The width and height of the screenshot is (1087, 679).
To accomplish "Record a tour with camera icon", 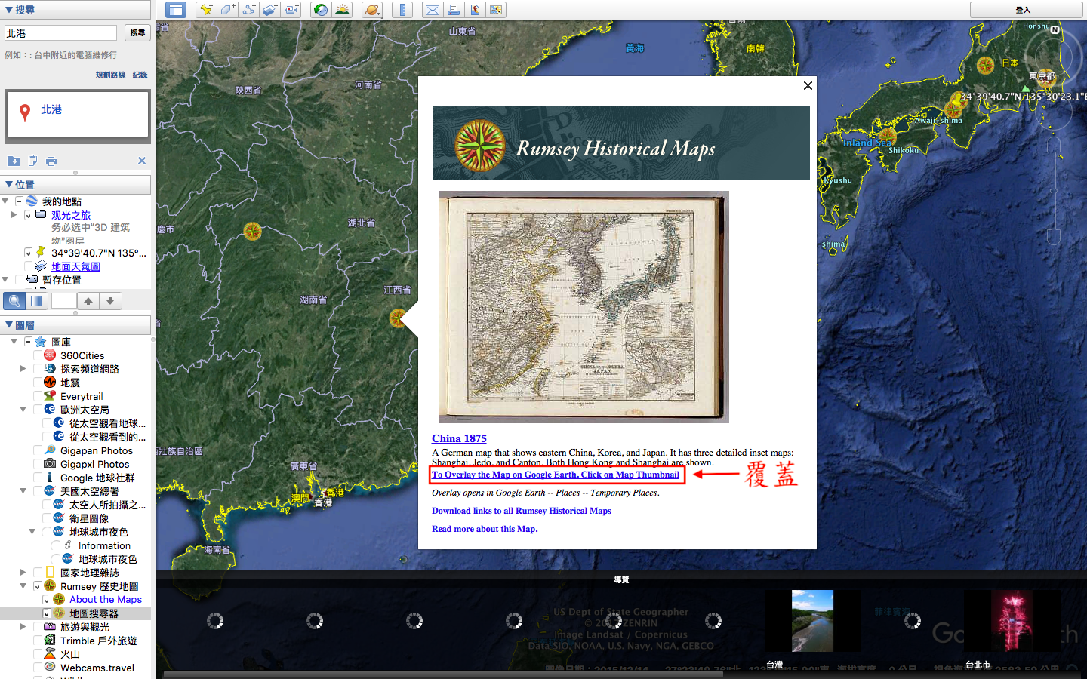I will pos(291,10).
